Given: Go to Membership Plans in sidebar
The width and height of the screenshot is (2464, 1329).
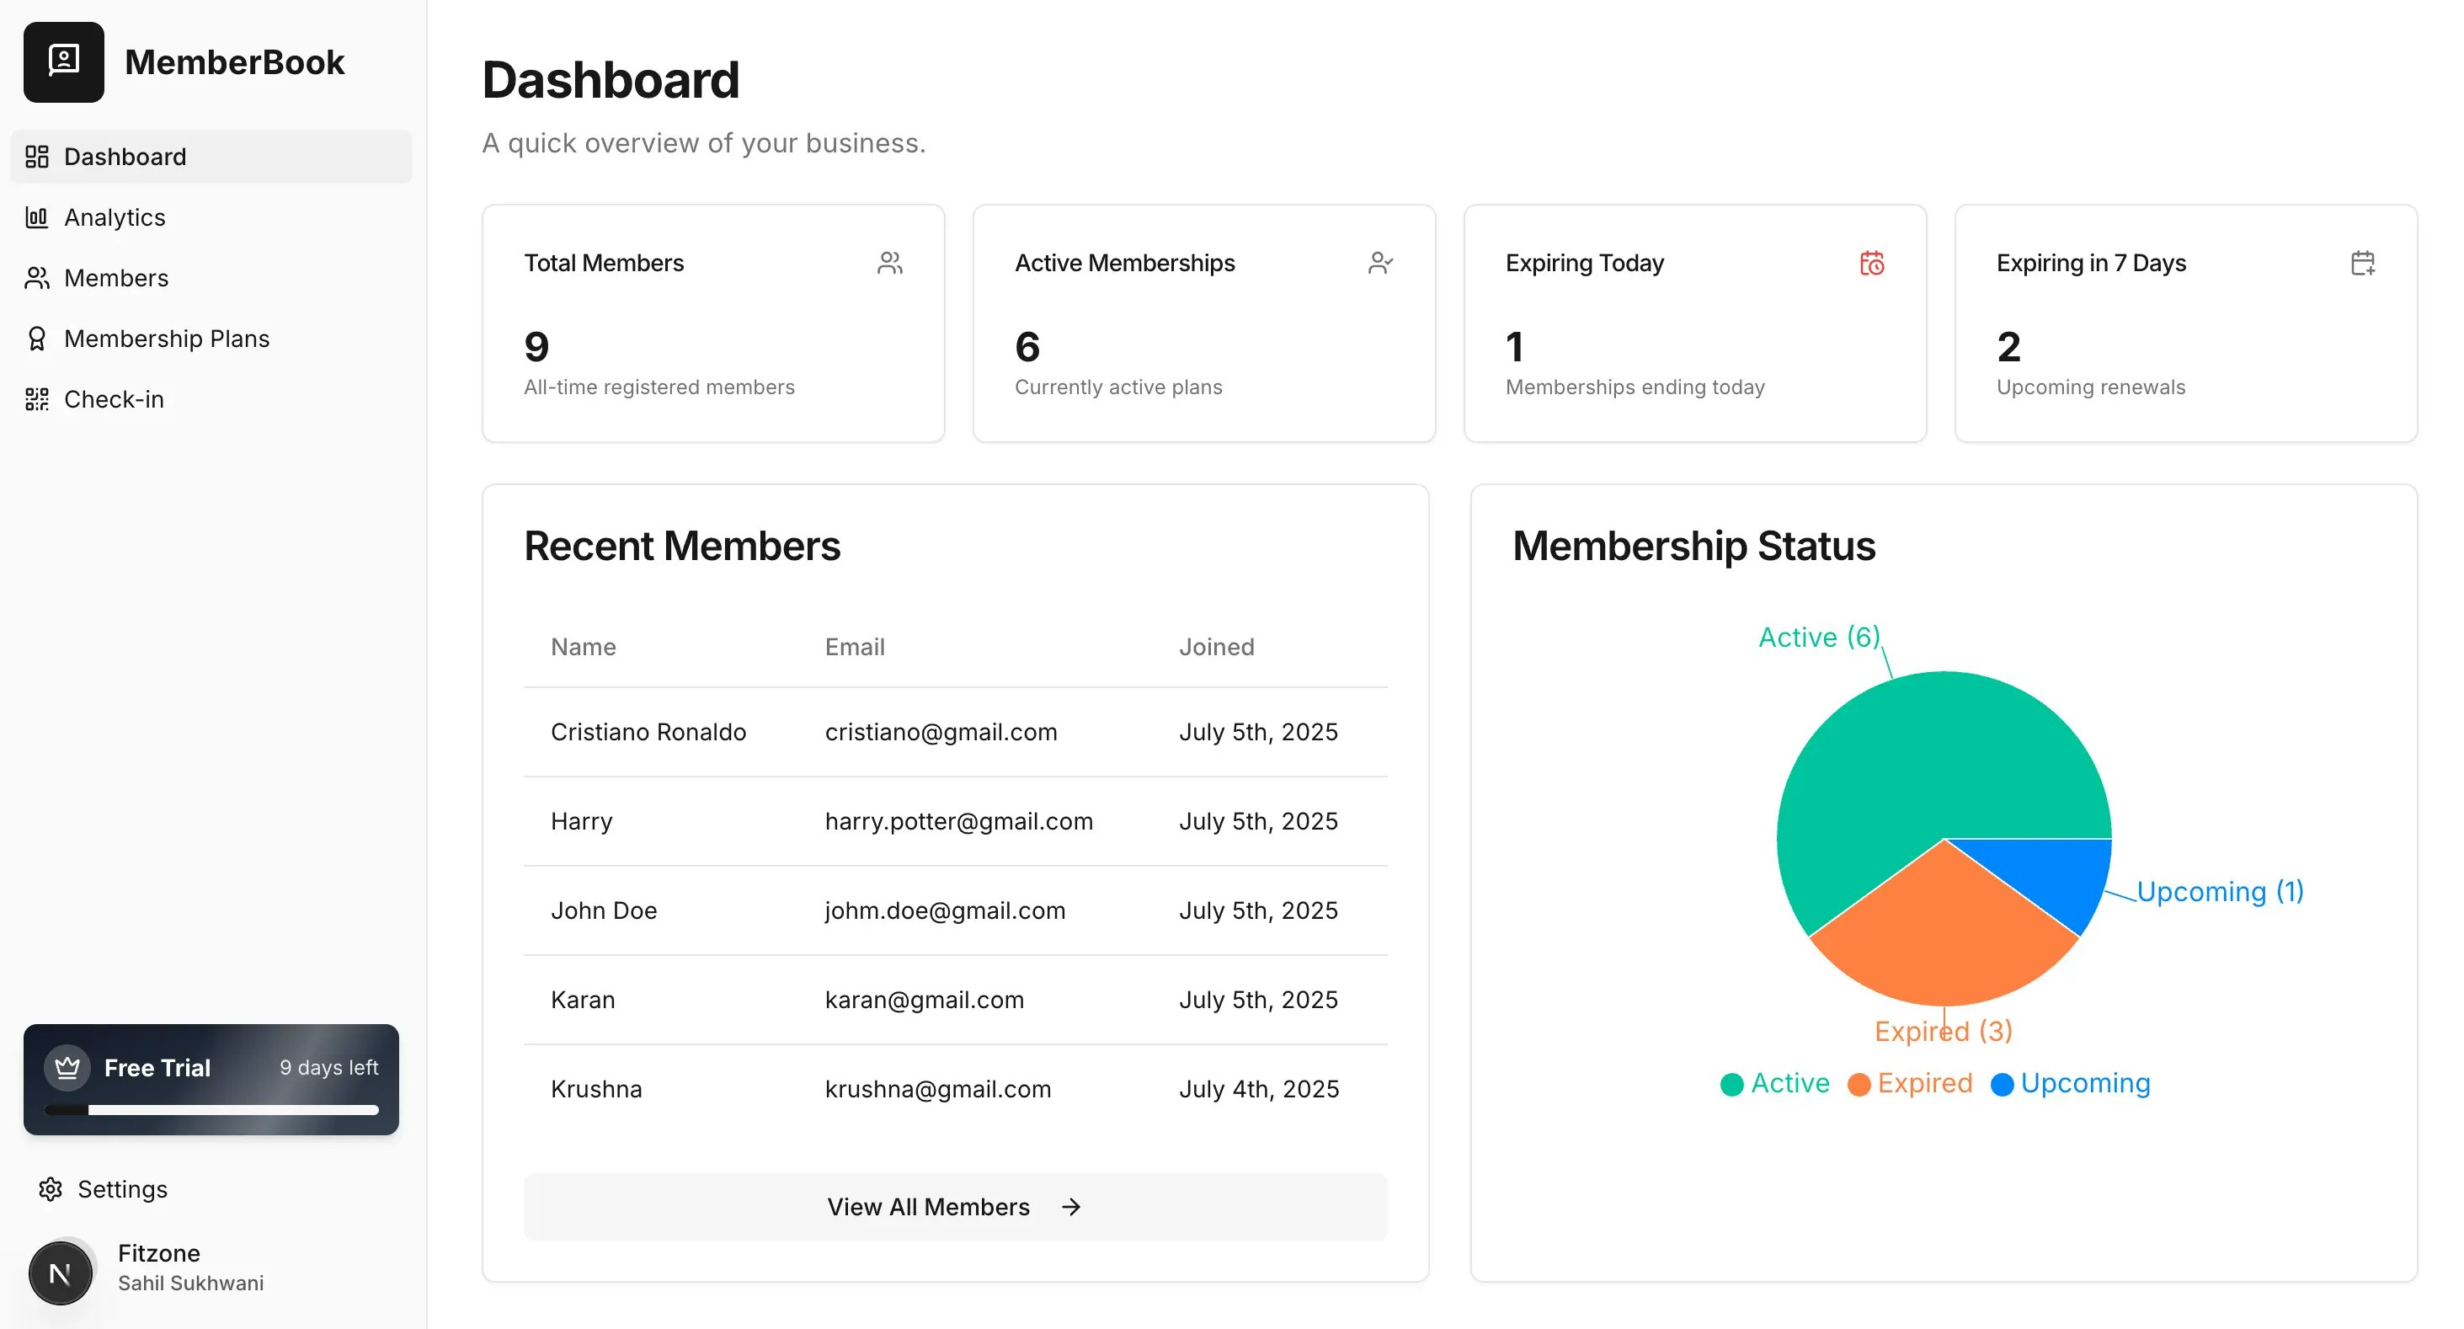Looking at the screenshot, I should point(167,339).
